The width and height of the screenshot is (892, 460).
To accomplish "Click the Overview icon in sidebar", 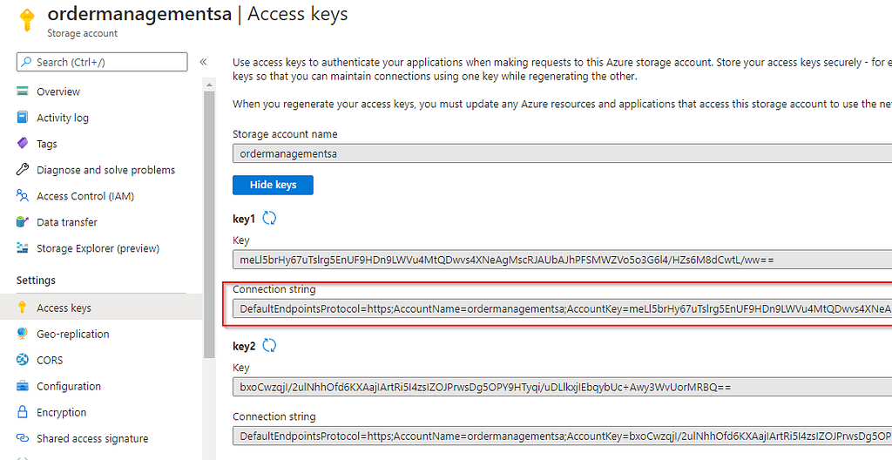I will click(x=22, y=91).
